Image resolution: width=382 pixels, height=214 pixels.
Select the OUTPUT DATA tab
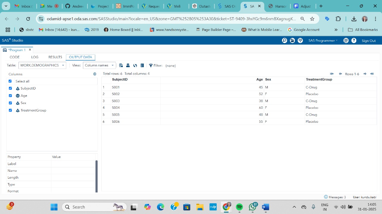[x=81, y=57]
